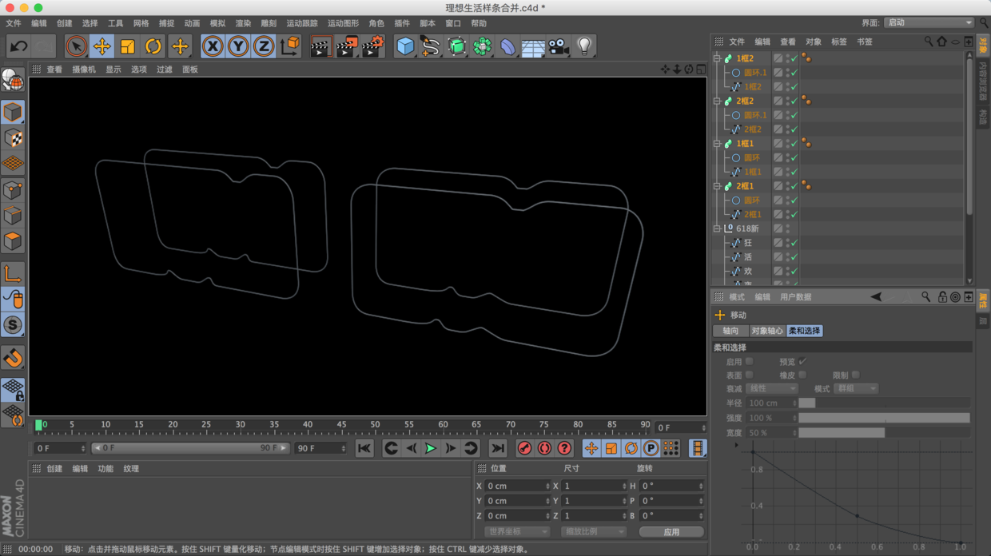Toggle the parameter P keyframe button

[x=651, y=449]
